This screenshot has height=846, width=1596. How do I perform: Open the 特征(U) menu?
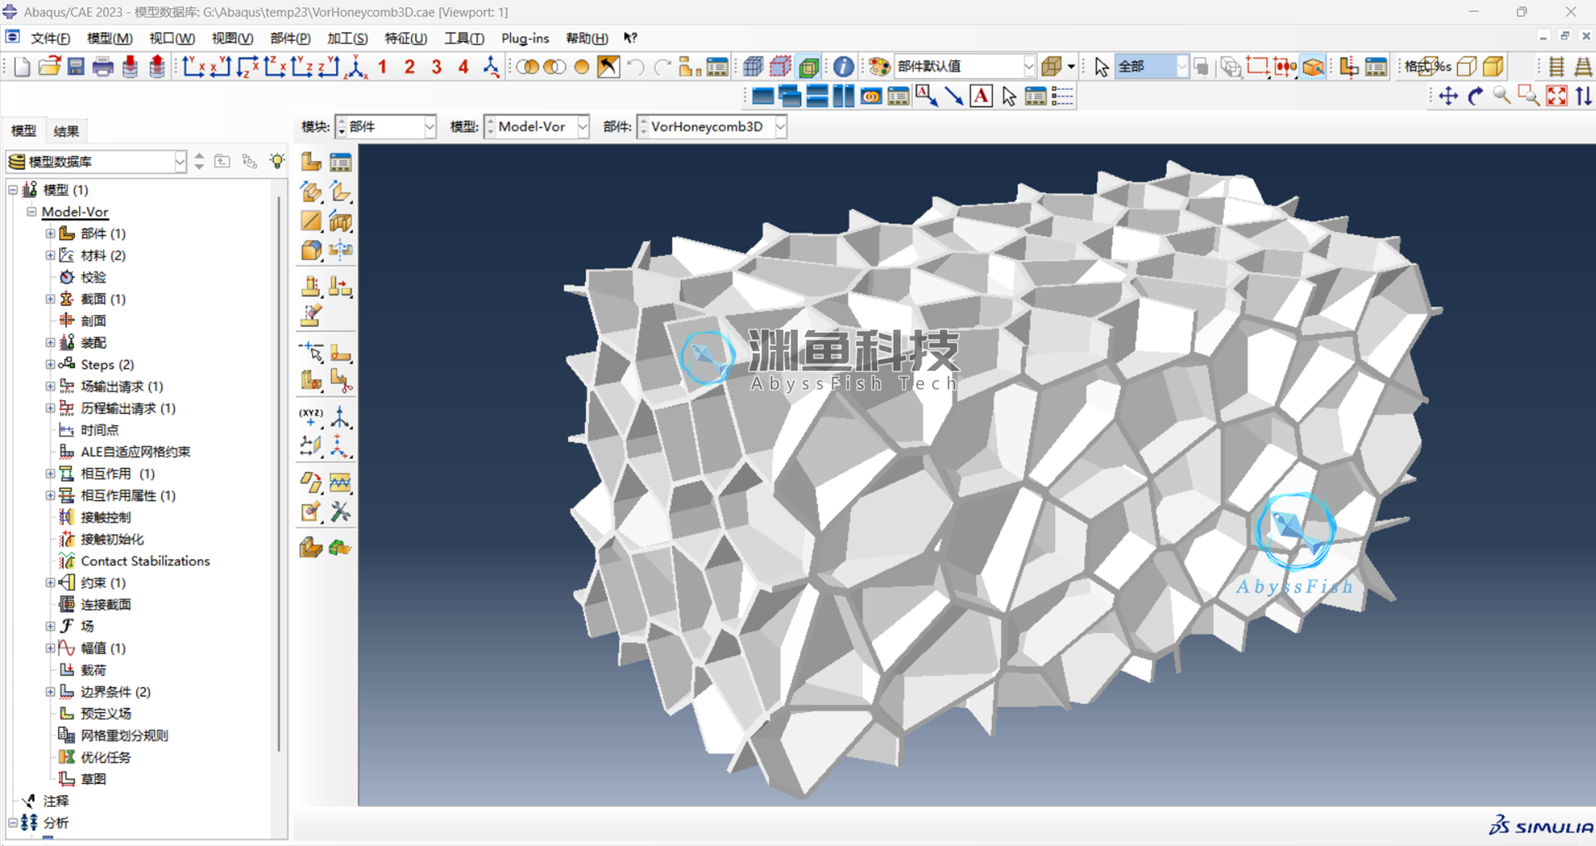pos(406,38)
